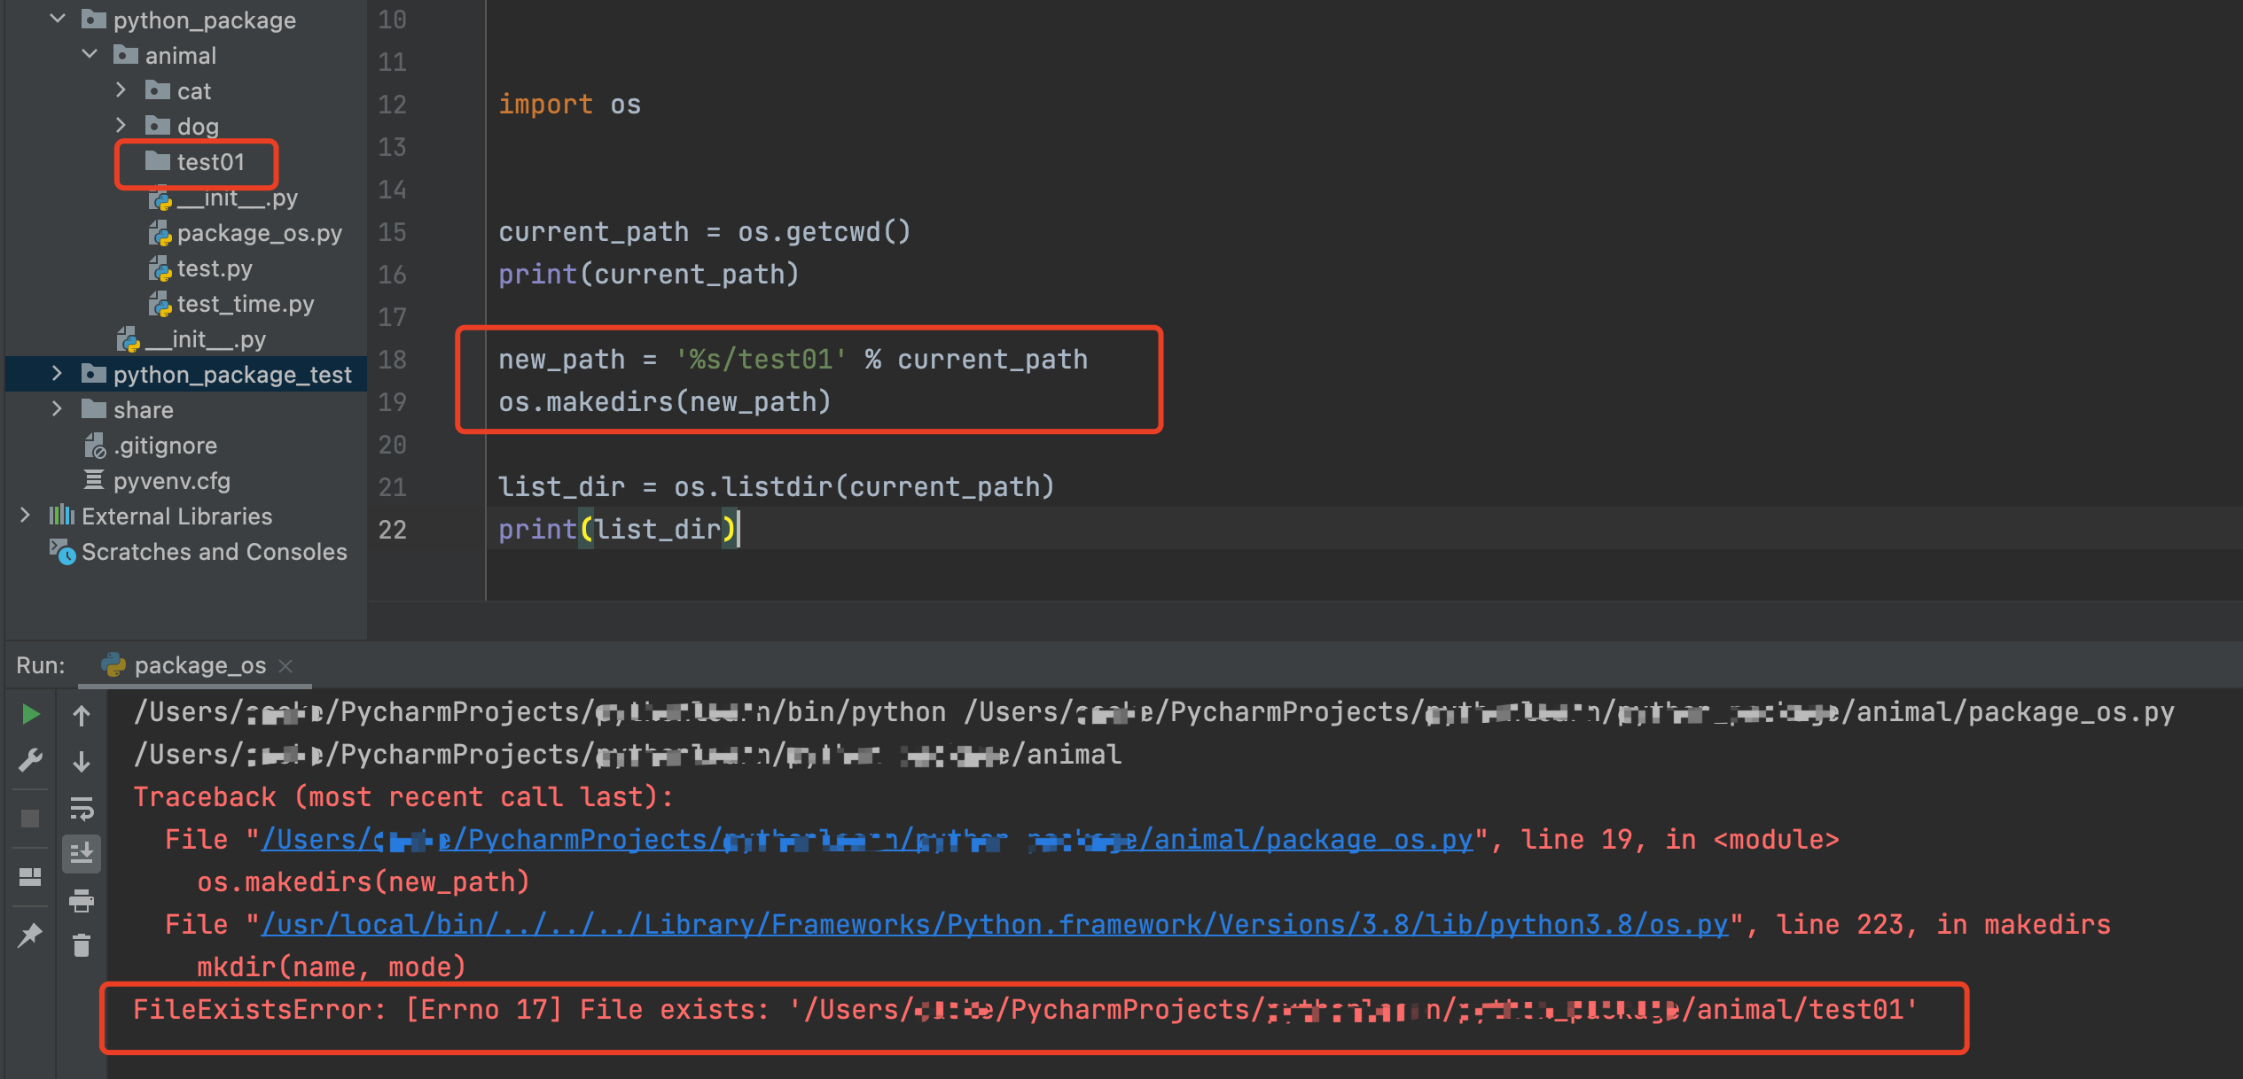2243x1079 pixels.
Task: Expand the cat folder
Action: (x=121, y=89)
